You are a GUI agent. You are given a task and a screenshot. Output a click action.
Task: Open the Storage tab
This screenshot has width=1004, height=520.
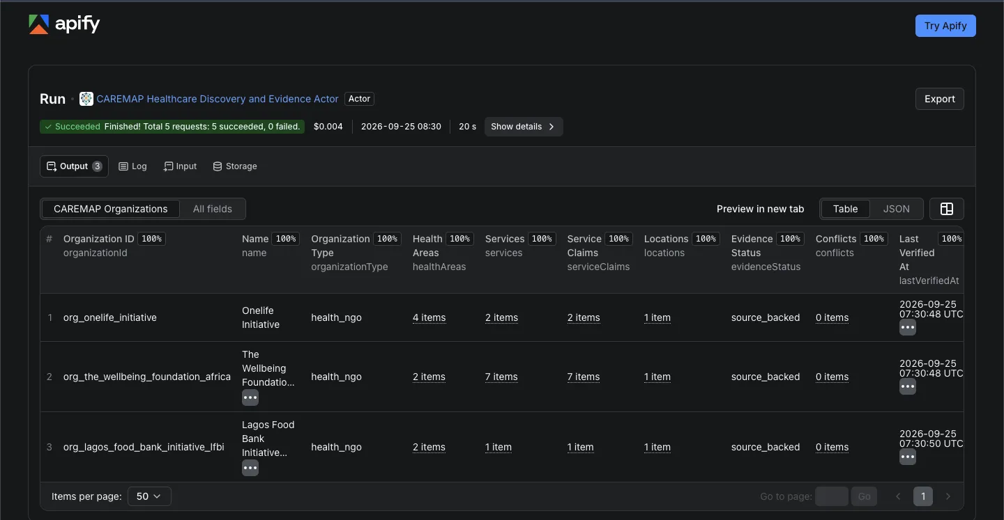[x=235, y=166]
